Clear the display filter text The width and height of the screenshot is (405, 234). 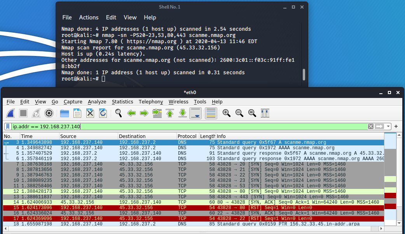click(371, 126)
